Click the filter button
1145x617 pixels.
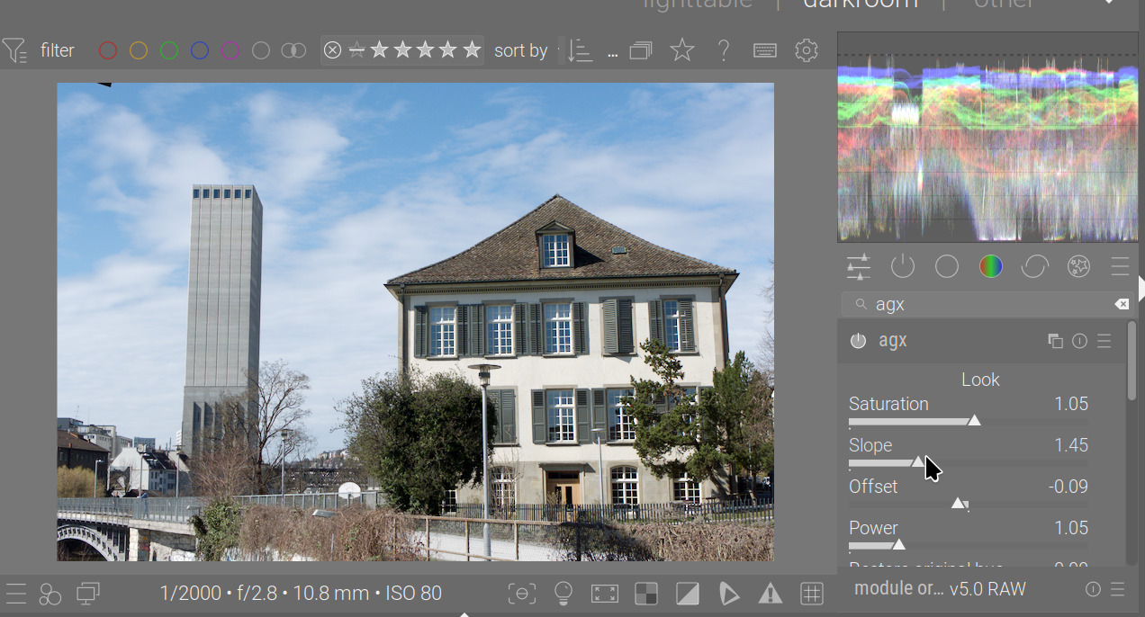(x=41, y=50)
